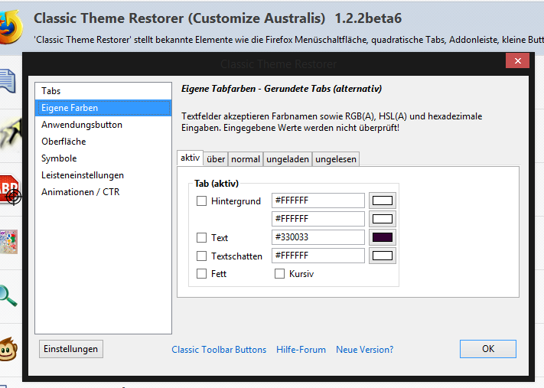544x388 pixels.
Task: Click the green magnifying glass icon
Action: [x=9, y=293]
